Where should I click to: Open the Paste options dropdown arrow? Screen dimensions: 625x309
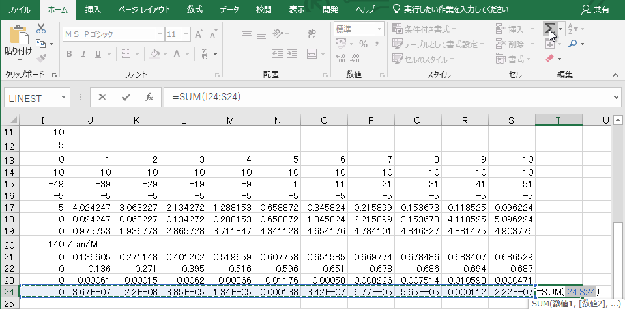point(20,60)
